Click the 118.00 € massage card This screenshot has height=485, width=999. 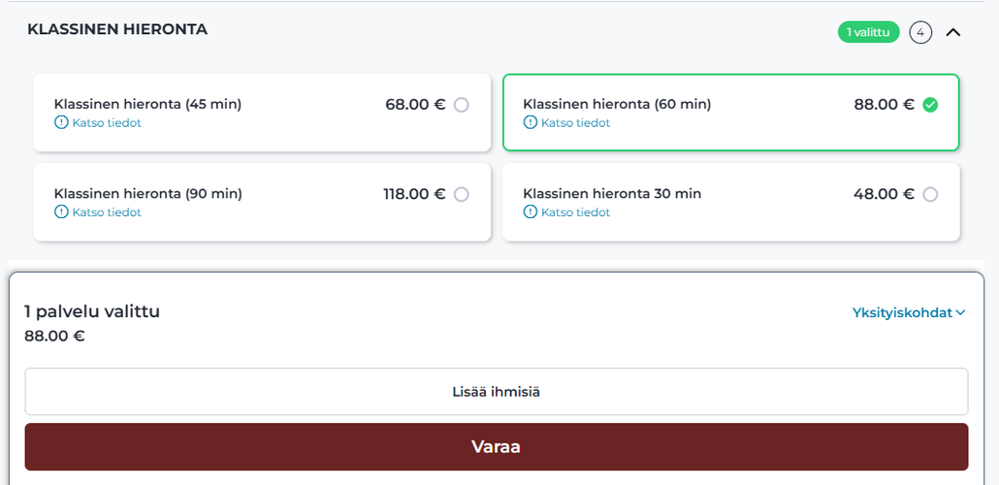(262, 202)
